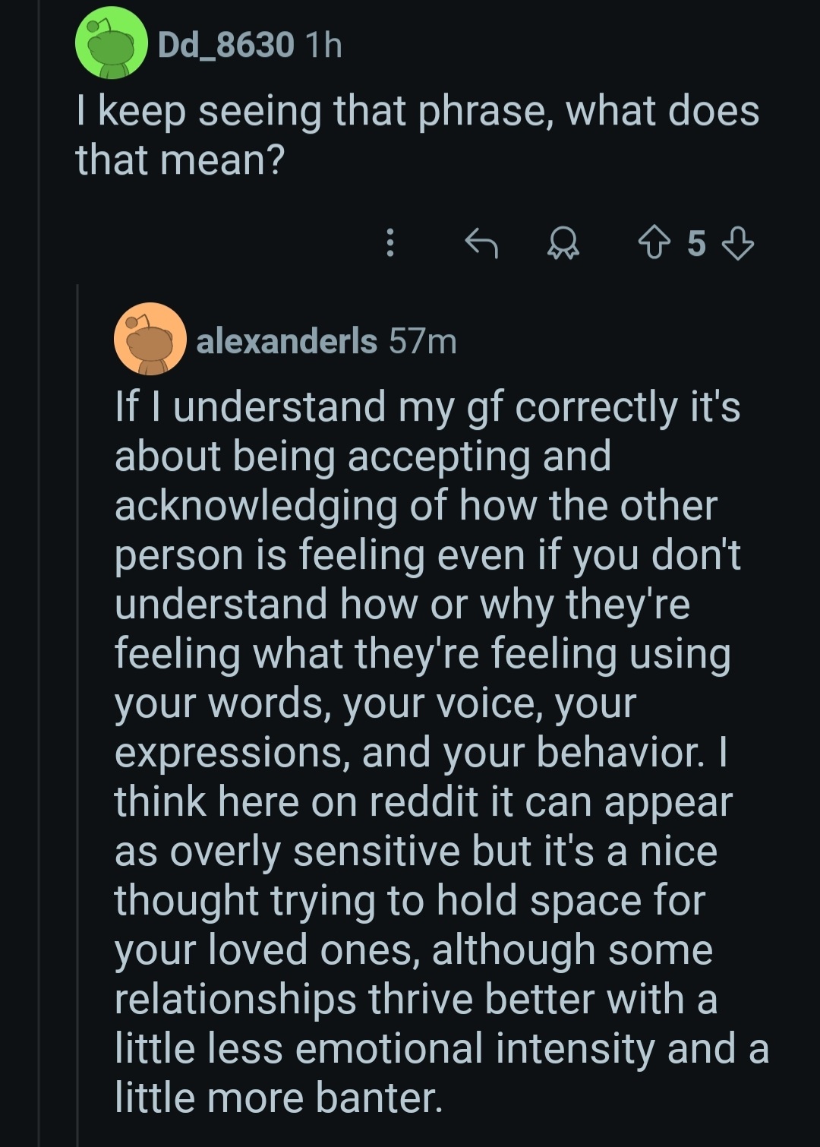Image resolution: width=820 pixels, height=1147 pixels.
Task: Open Dd_8630's green avatar
Action: coord(112,43)
